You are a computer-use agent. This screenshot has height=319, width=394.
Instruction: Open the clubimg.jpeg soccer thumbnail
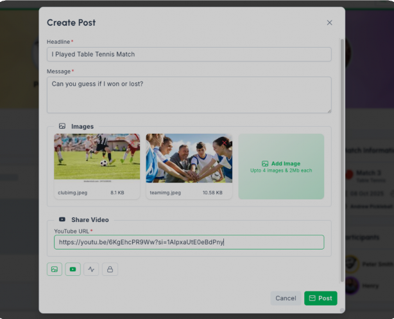pyautogui.click(x=97, y=156)
